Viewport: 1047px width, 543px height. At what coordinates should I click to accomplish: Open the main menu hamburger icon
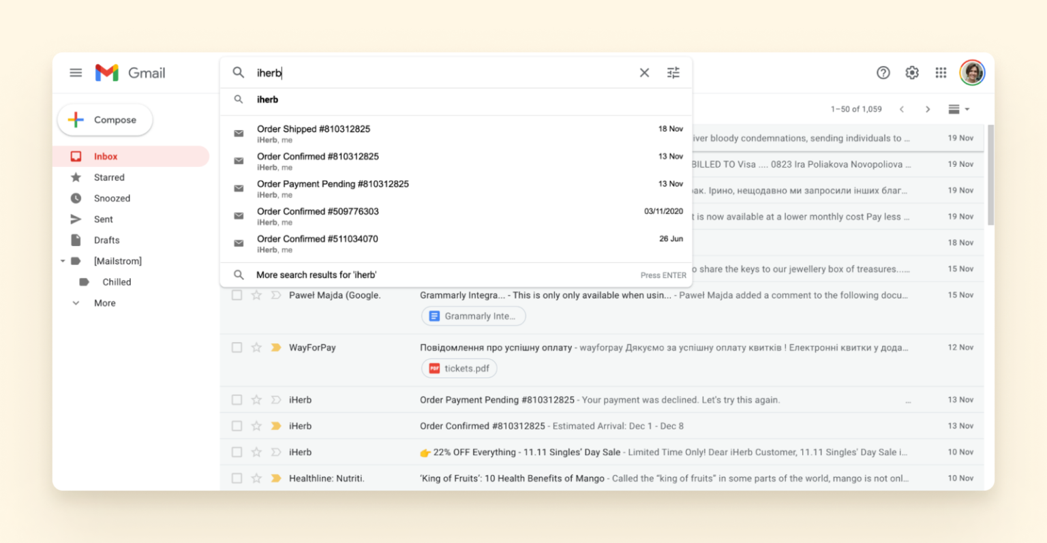pyautogui.click(x=76, y=72)
